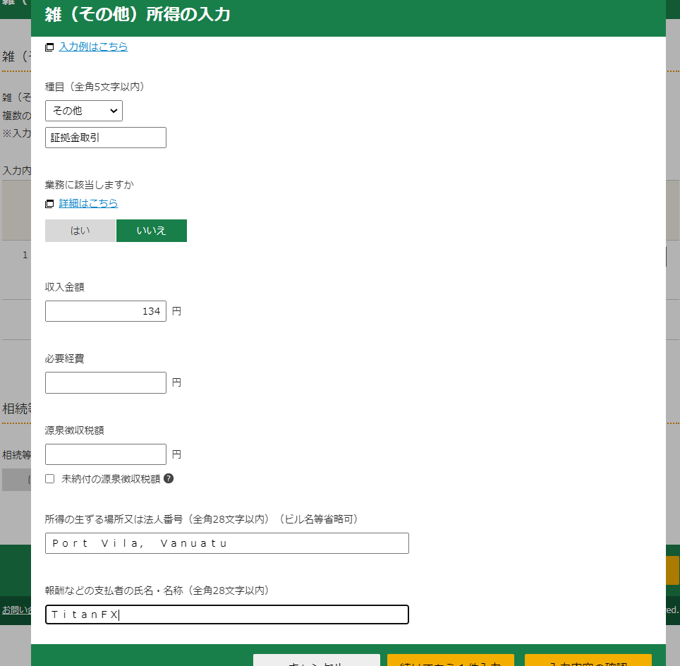Click the new-window icon beside 入力例はこちら
Screen dimensions: 680x666
pyautogui.click(x=49, y=47)
